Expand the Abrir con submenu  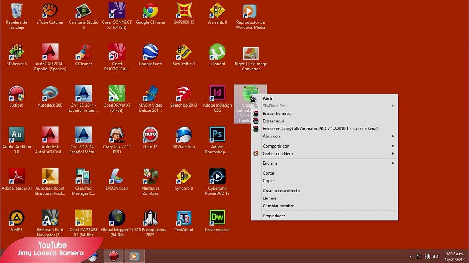(x=324, y=136)
